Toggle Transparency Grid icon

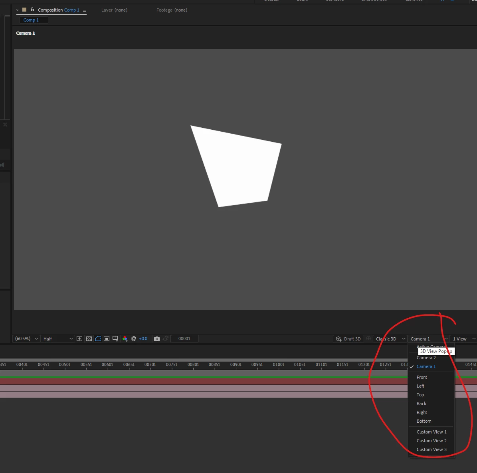point(89,338)
